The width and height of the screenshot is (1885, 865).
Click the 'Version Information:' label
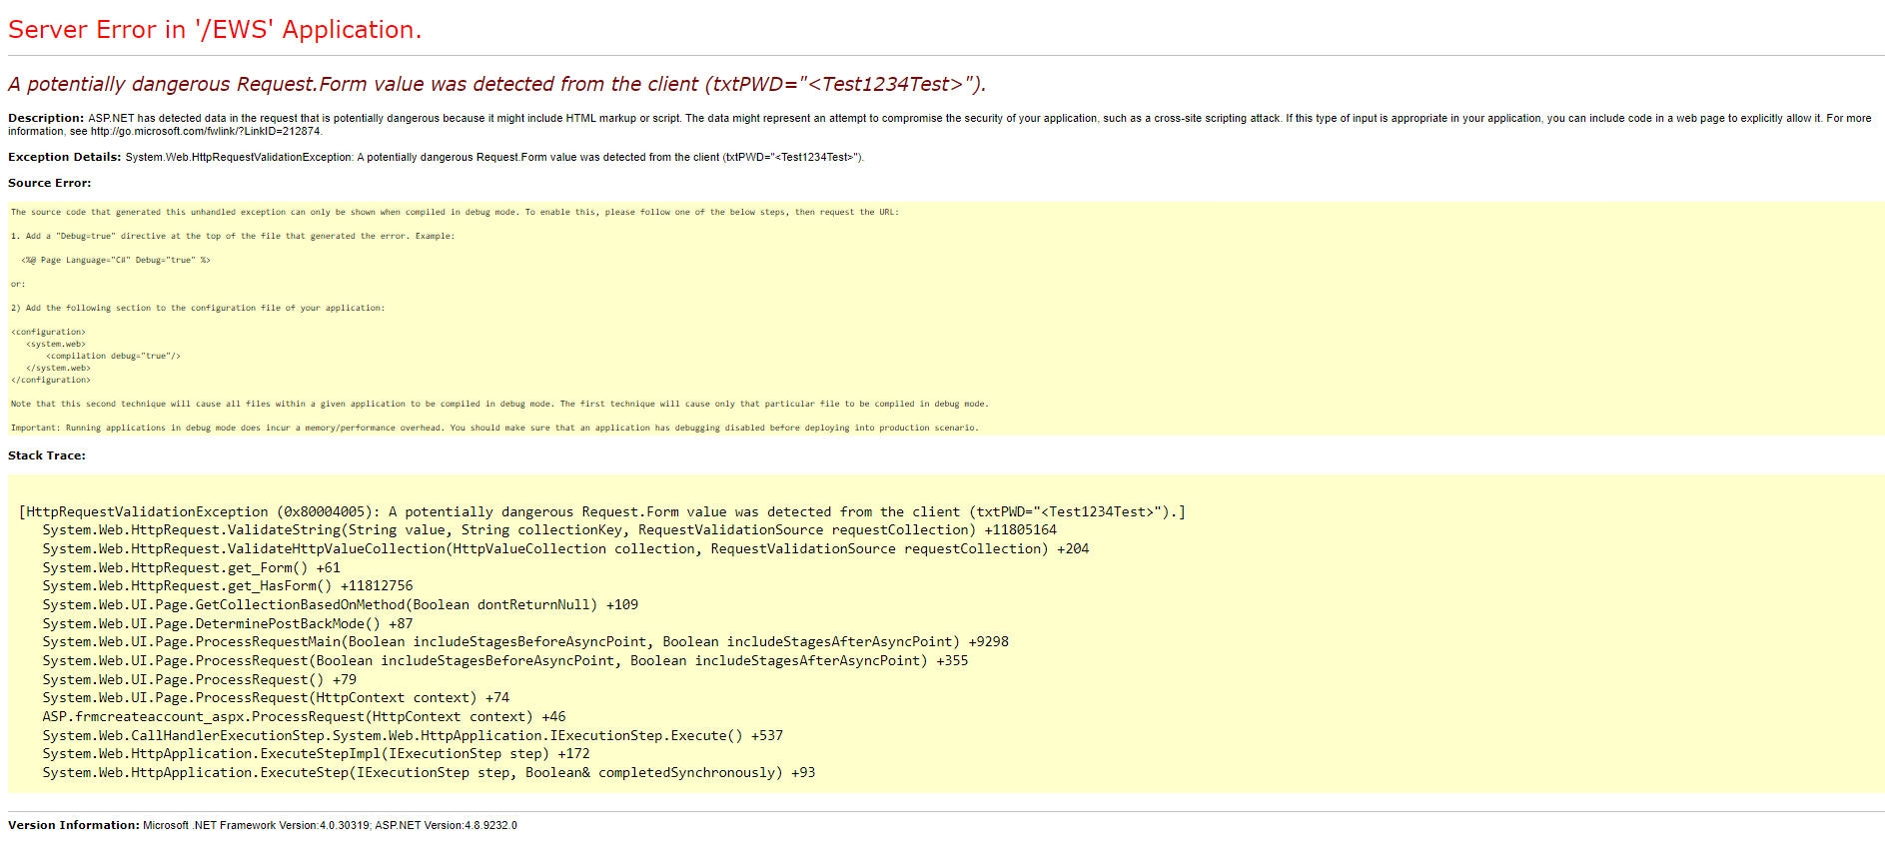click(x=74, y=825)
